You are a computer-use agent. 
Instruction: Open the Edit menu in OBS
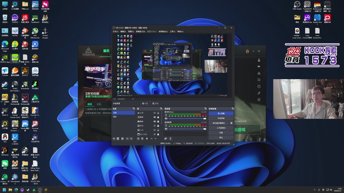point(123,31)
